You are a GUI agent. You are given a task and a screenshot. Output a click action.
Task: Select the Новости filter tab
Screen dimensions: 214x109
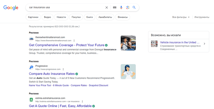coord(61,17)
